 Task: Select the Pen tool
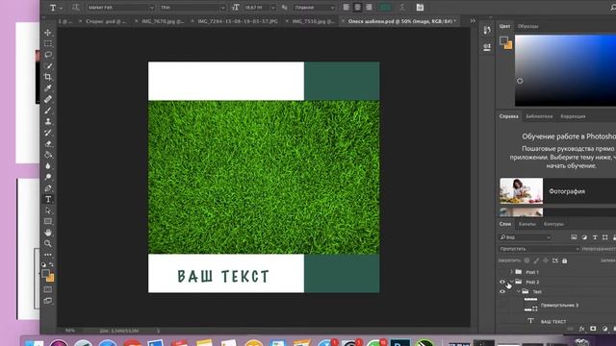coord(48,188)
